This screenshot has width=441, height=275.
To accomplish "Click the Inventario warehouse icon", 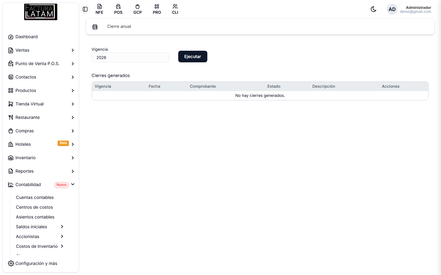I will 11,158.
